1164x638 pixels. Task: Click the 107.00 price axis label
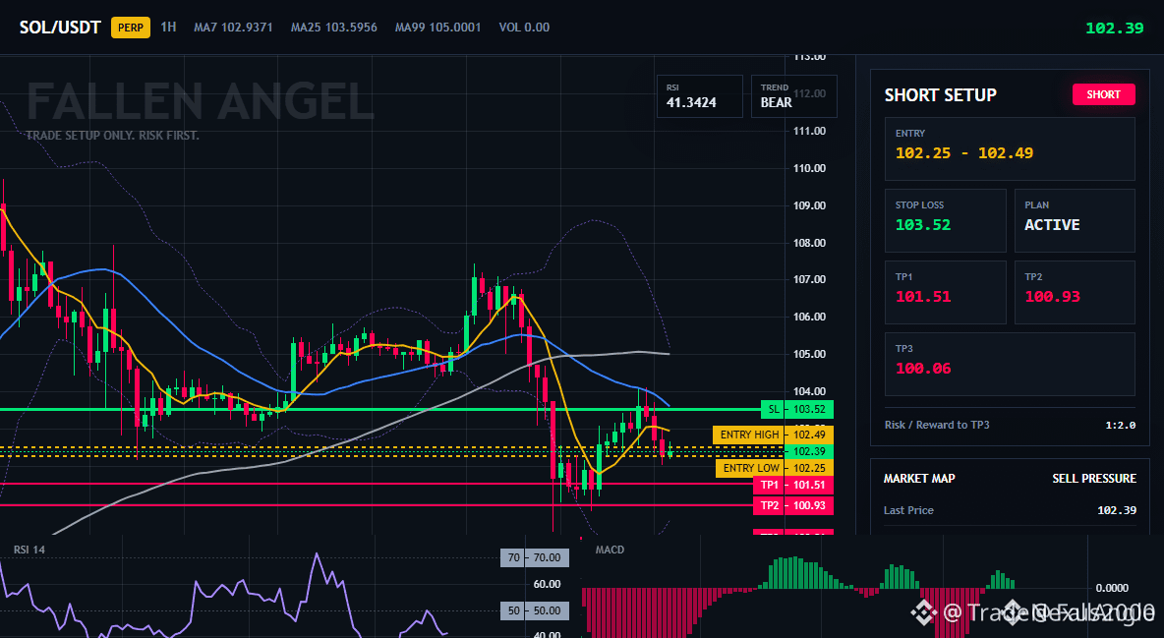[x=809, y=279]
